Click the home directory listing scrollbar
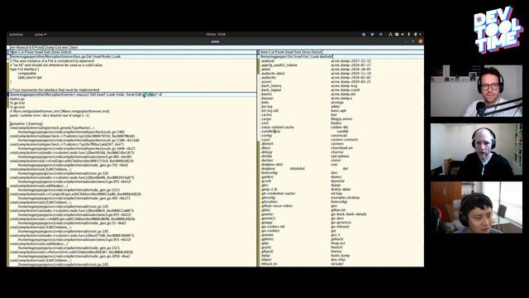Screen dimensions: 529x298 click(259, 162)
